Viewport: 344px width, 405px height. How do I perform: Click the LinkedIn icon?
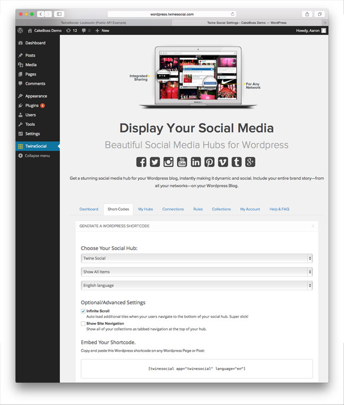click(x=196, y=162)
